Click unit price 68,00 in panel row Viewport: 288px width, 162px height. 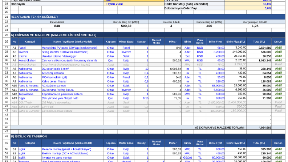coord(215,48)
